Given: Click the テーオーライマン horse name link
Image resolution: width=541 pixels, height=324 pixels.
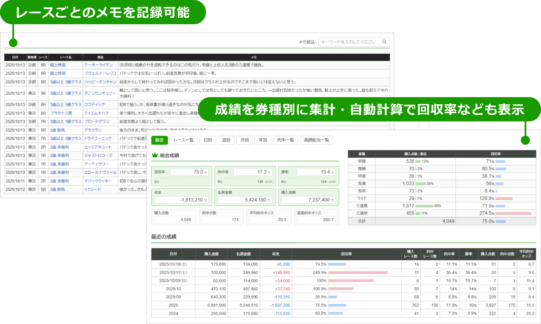Looking at the screenshot, I should [98, 65].
